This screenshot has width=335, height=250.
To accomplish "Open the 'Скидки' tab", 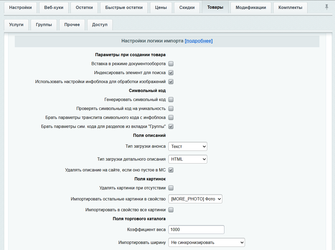I will 187,8.
